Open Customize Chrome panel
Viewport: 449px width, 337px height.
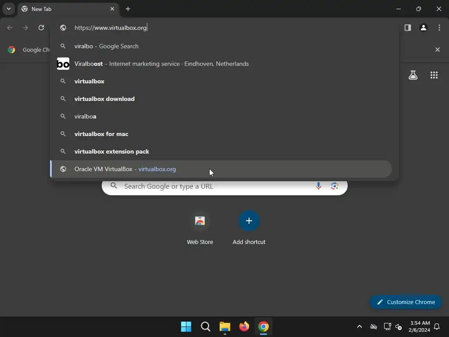click(x=406, y=302)
